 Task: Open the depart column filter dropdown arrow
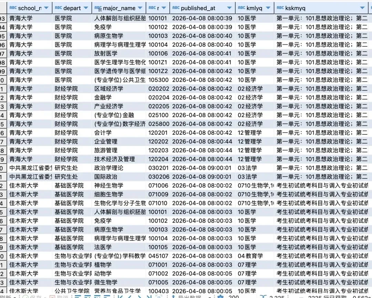point(86,8)
